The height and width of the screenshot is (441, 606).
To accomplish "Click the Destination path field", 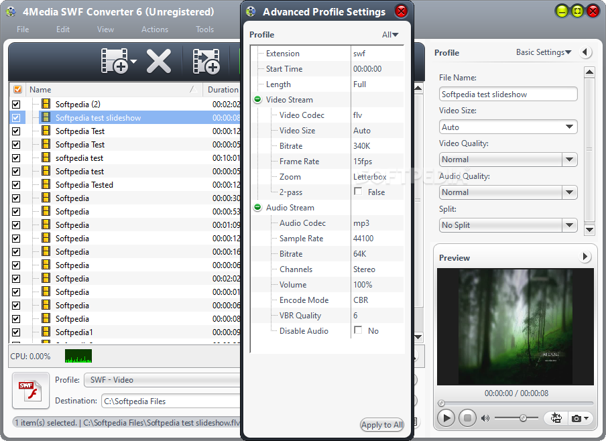I will pos(171,401).
